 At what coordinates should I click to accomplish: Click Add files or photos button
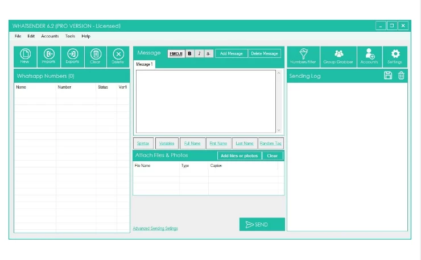tap(239, 156)
